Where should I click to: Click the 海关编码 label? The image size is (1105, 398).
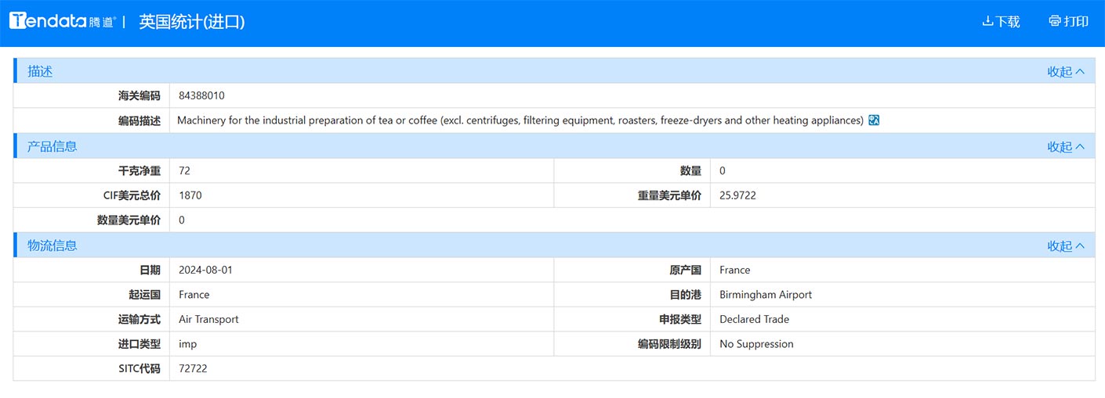(x=139, y=96)
